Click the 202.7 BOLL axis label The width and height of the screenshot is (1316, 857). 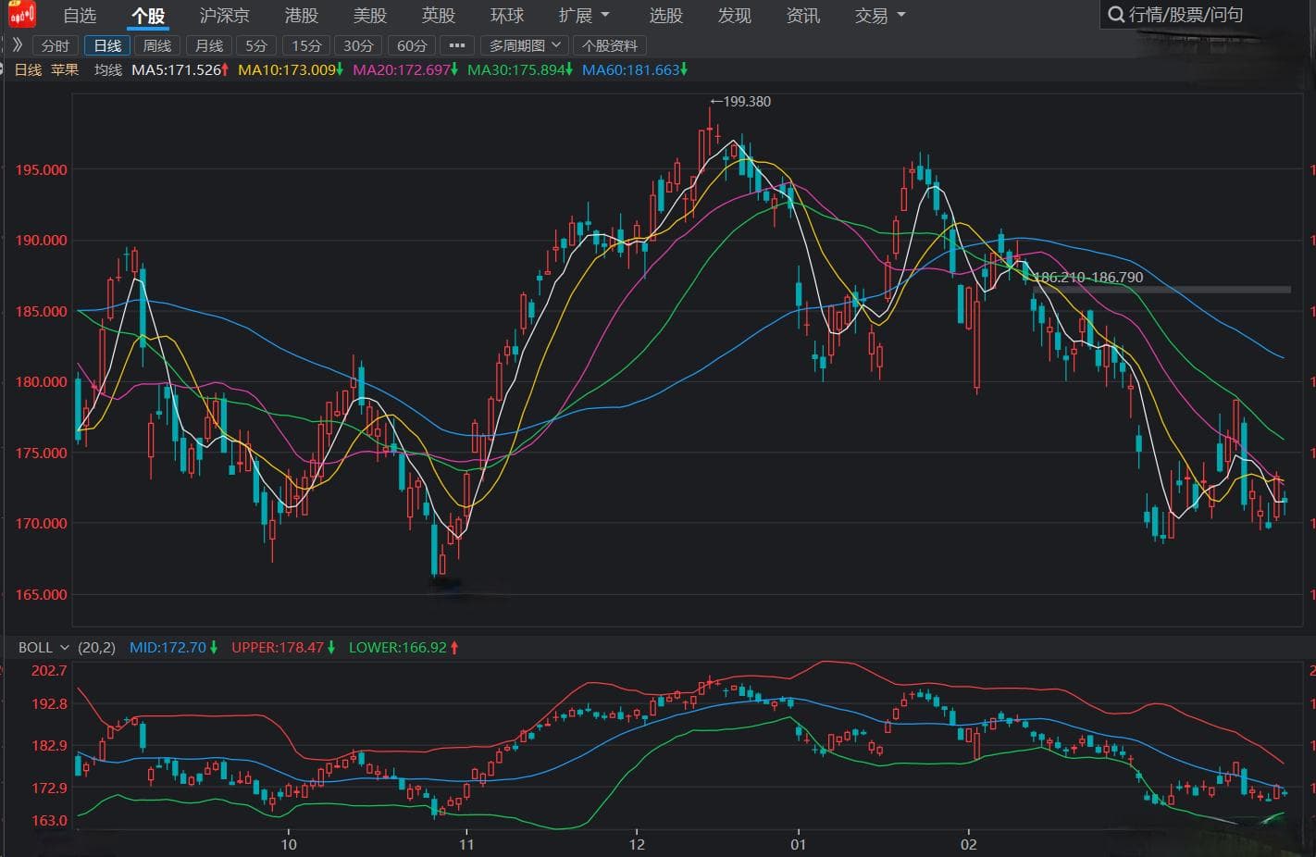pos(49,671)
